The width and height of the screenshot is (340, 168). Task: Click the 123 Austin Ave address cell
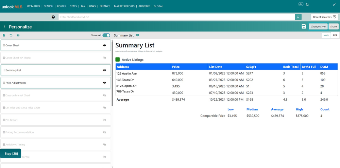(126, 73)
